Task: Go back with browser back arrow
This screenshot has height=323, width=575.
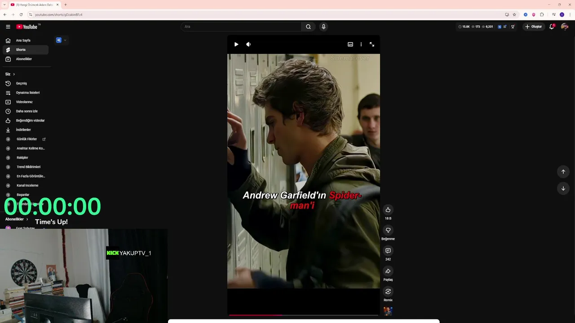Action: pos(5,14)
